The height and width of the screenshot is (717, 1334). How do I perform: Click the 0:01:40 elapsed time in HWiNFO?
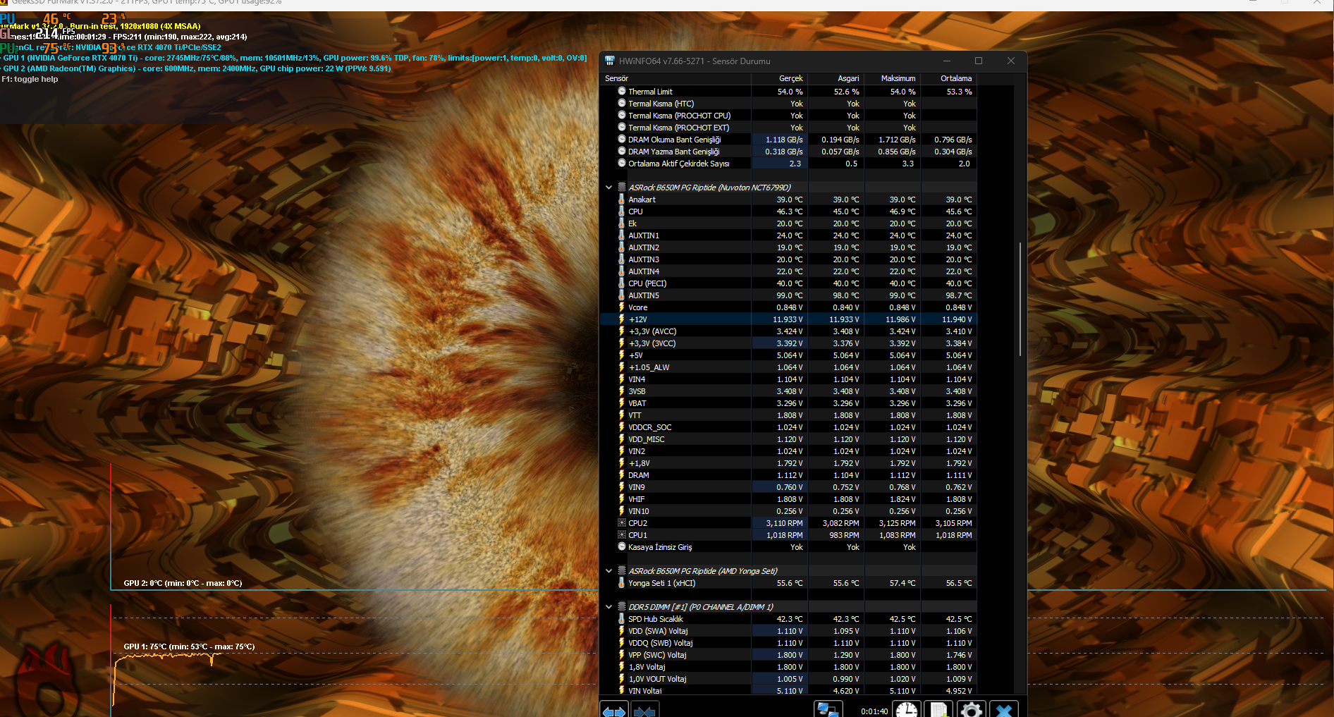874,711
